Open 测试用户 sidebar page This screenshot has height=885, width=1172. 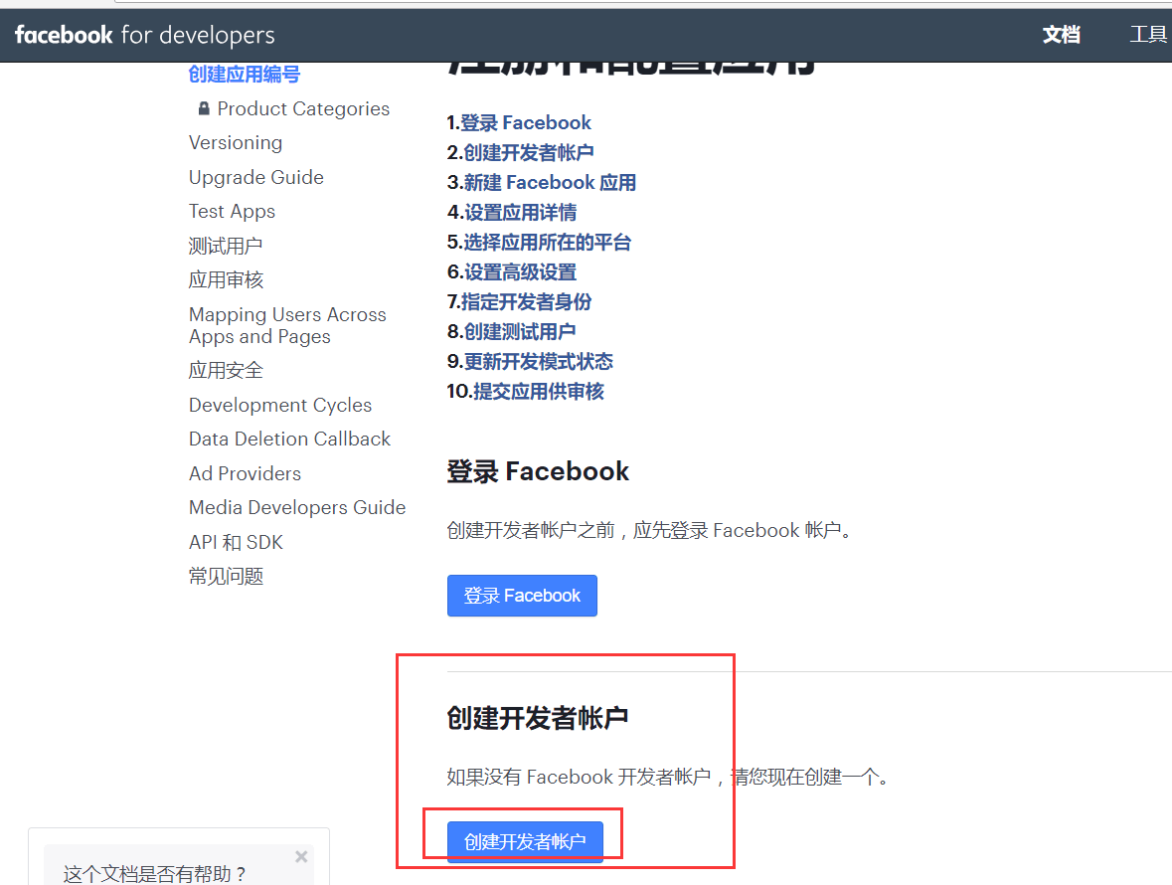[x=226, y=246]
